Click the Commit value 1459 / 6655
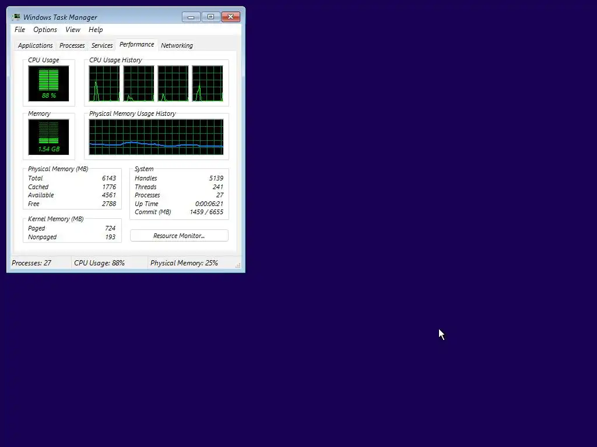Viewport: 597px width, 447px height. pos(206,212)
